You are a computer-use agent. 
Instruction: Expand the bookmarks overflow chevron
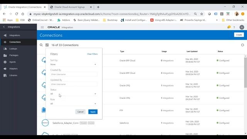217,20
